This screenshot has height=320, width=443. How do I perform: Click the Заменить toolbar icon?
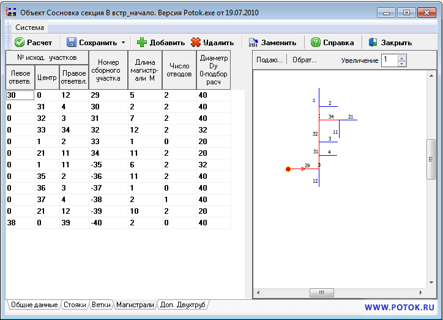tap(253, 43)
